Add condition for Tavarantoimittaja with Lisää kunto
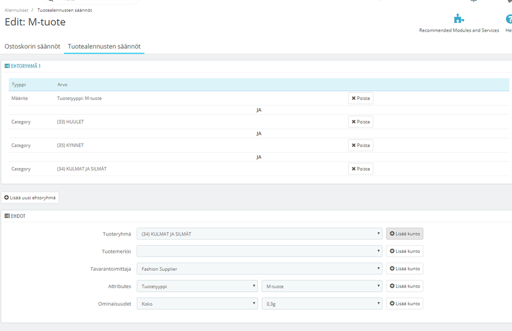Image resolution: width=512 pixels, height=331 pixels. click(404, 269)
